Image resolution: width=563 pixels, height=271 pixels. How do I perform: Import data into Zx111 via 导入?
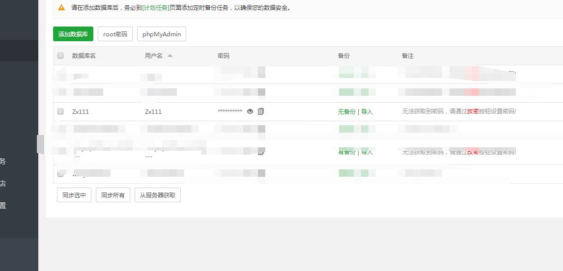tap(367, 112)
